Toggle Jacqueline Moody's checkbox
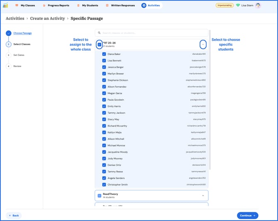 pos(104,152)
